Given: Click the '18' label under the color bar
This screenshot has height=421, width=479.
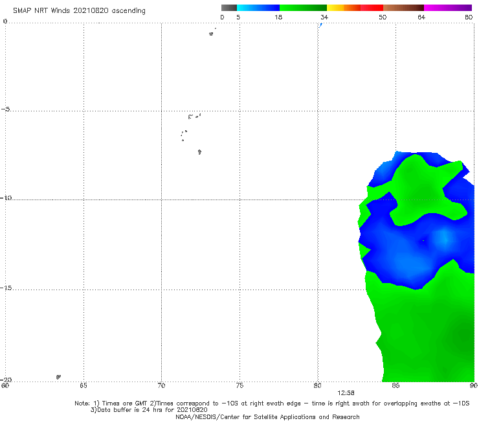Looking at the screenshot, I should [x=278, y=17].
